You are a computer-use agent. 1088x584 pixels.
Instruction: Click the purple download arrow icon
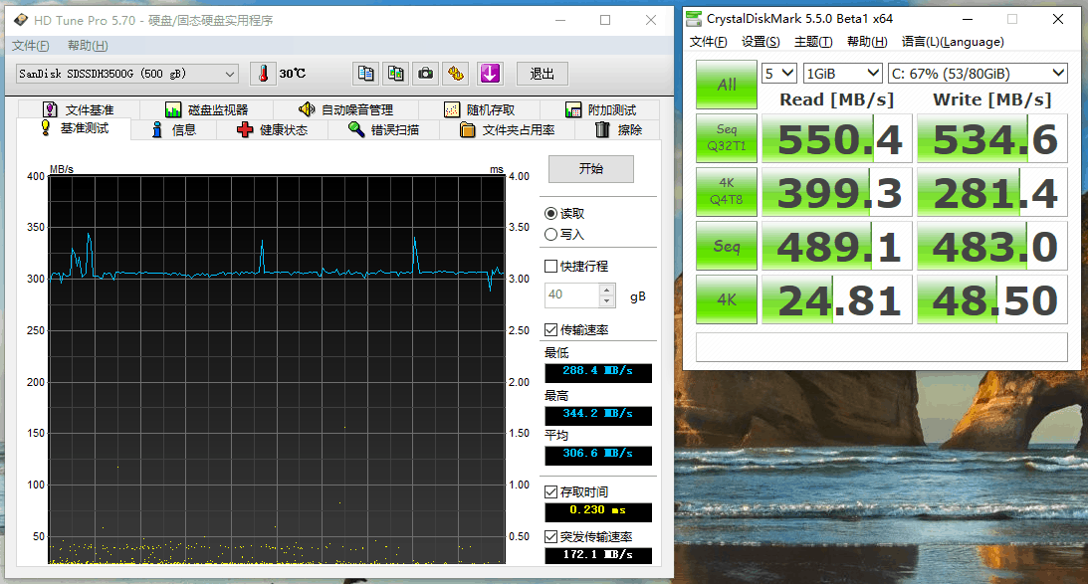(x=489, y=74)
